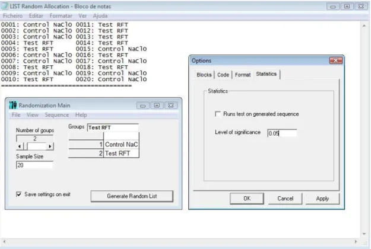Viewport: 371px width, 249px height.
Task: Click line 0001: Control NaClo
Action: coord(36,24)
